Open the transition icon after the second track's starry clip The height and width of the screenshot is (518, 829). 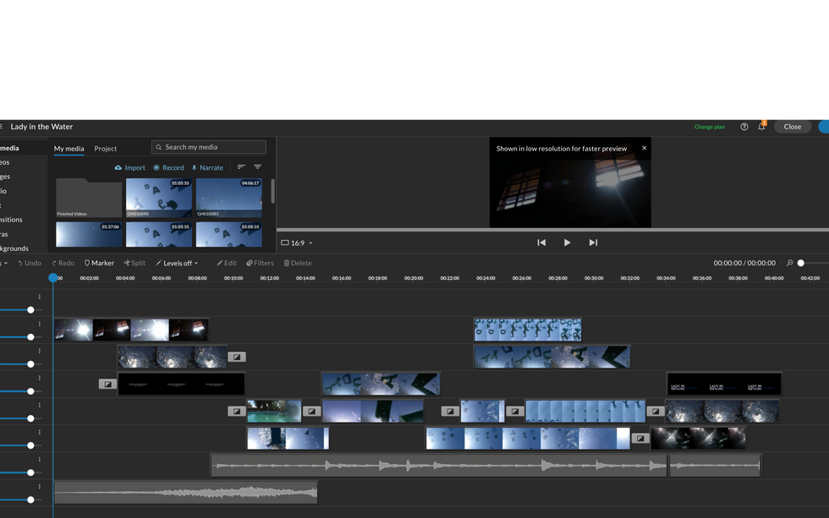click(237, 357)
